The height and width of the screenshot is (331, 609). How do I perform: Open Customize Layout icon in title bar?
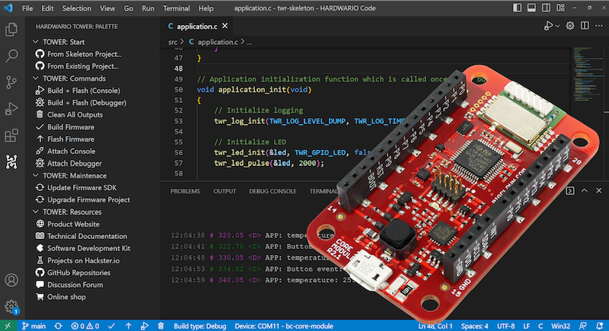(x=560, y=8)
